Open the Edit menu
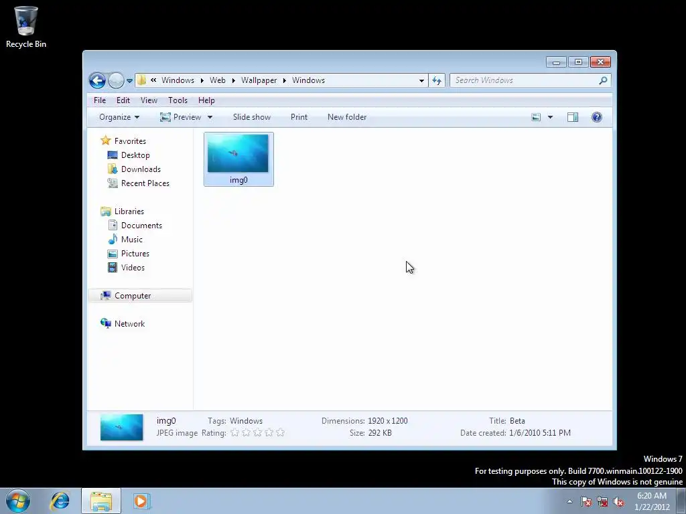The image size is (686, 514). (x=123, y=100)
